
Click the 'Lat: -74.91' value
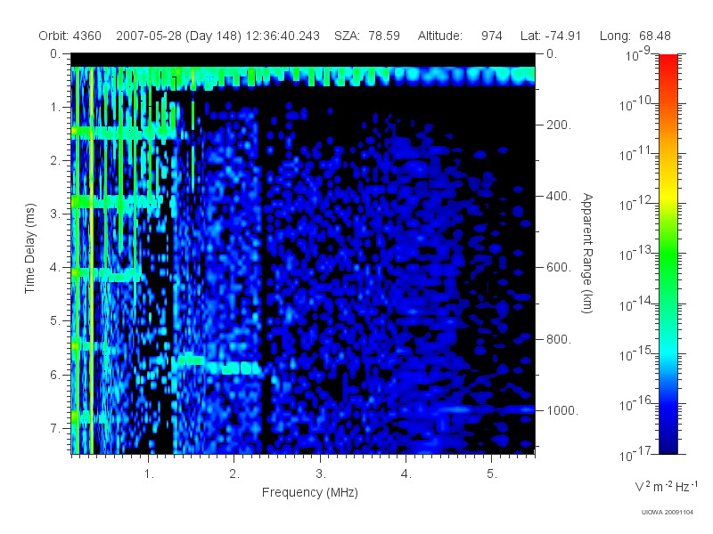(x=551, y=36)
